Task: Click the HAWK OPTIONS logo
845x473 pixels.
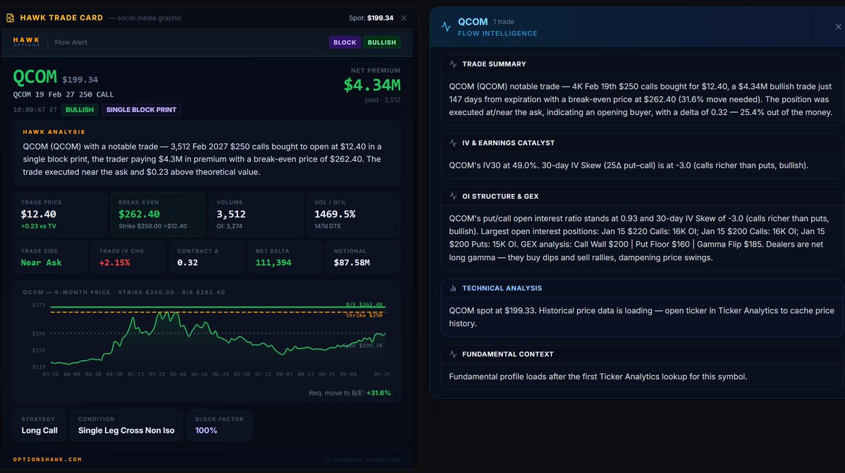Action: point(26,42)
